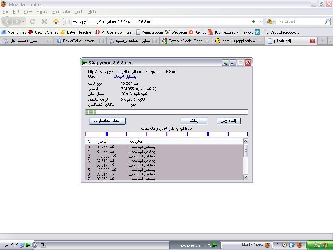The height and width of the screenshot is (250, 333).
Task: Open the Getting Started bookmark
Action: (x=43, y=32)
